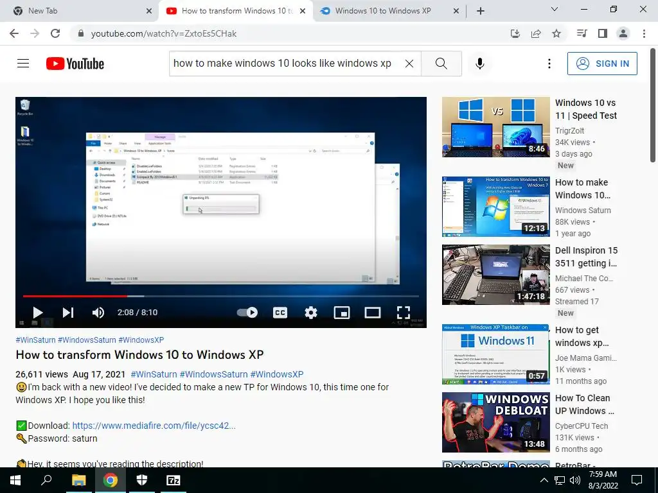Open the Windows Debloat video thumbnail
Screen dimensions: 658x493
(x=495, y=422)
